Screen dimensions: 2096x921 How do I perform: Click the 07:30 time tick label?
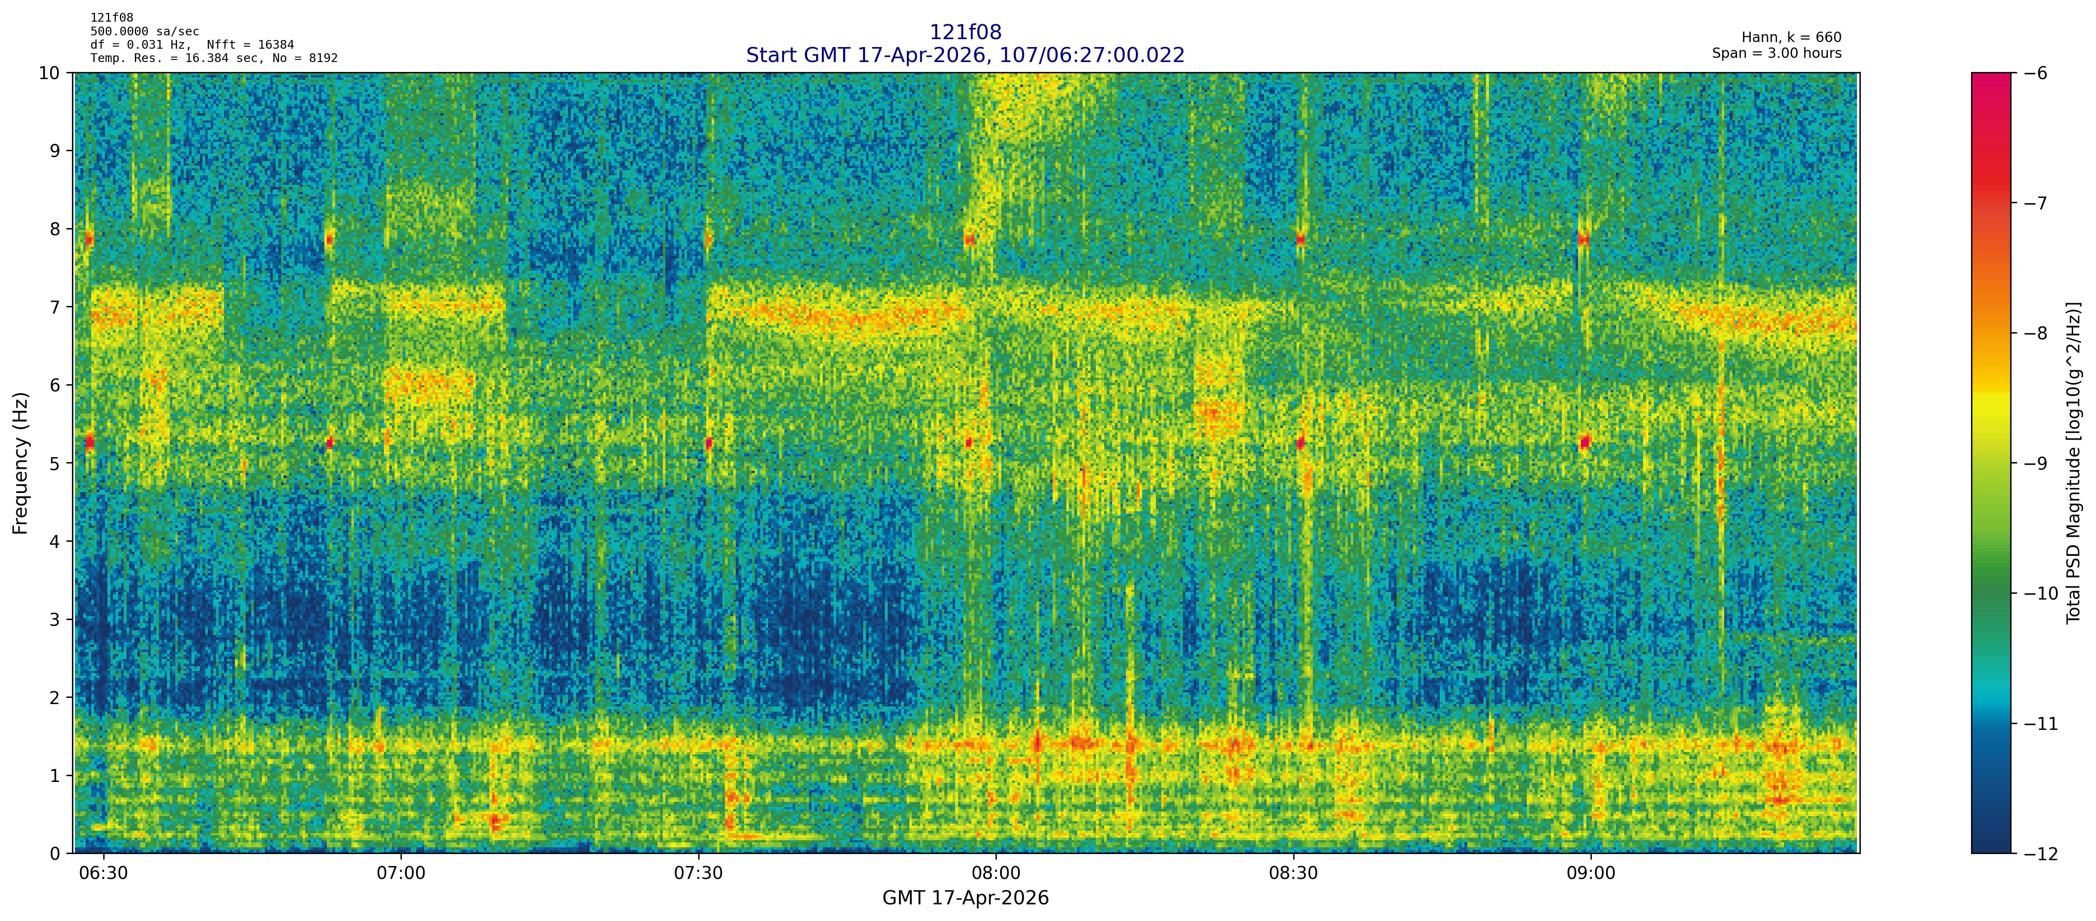click(698, 874)
